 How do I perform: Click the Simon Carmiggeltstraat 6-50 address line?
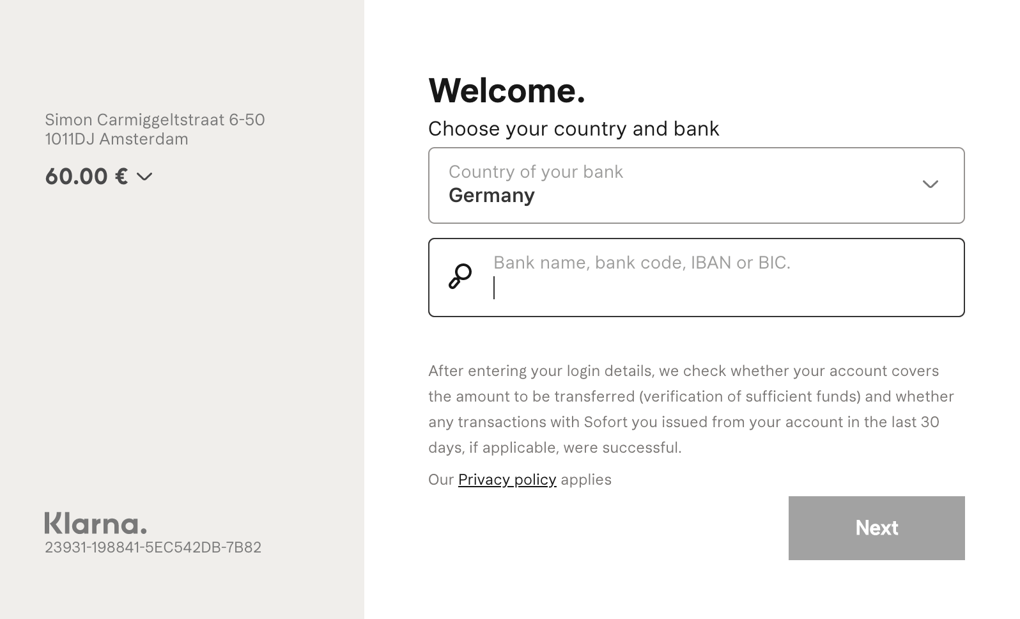click(x=155, y=120)
